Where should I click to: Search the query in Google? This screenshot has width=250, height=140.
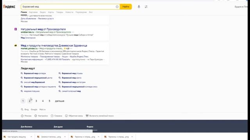click(x=34, y=110)
